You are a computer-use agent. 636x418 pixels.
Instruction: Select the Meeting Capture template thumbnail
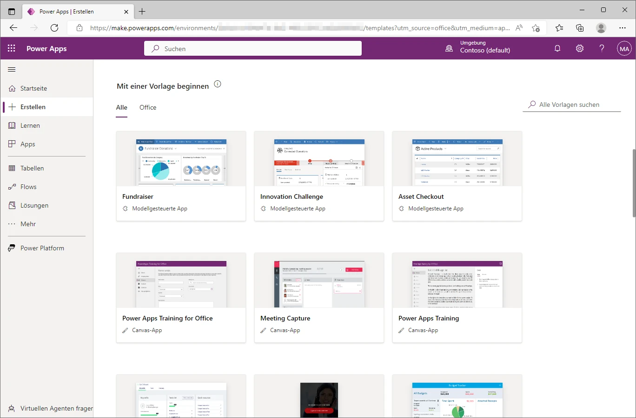click(319, 284)
